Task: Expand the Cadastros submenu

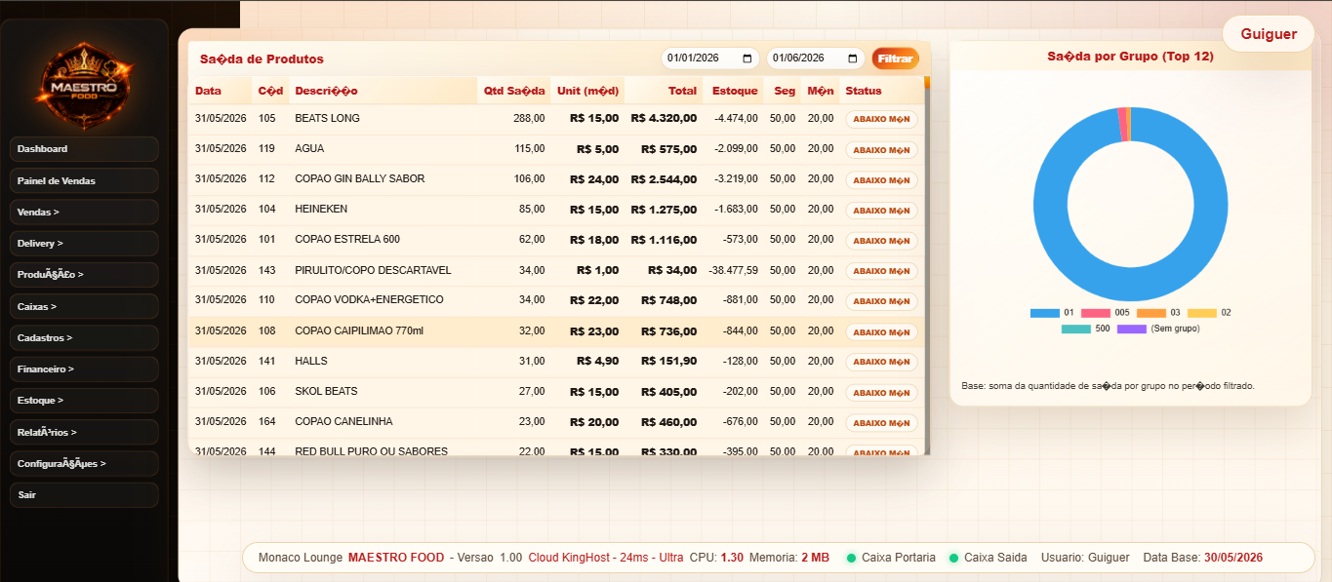Action: 84,337
